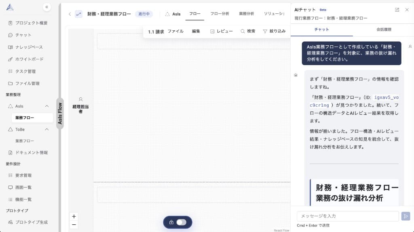Viewport: 414px width, 232px height.
Task: Zoom in the flow canvas
Action: (x=74, y=216)
